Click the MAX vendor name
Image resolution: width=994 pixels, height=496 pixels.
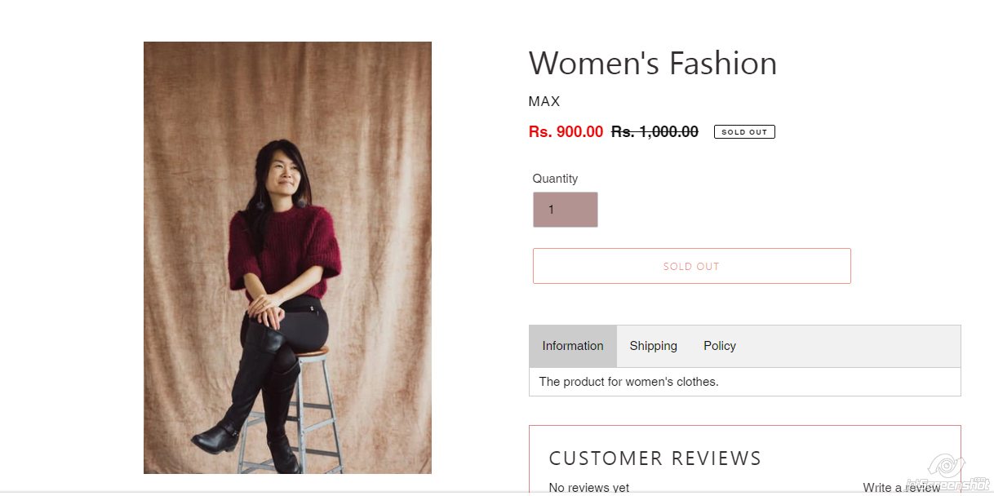(544, 102)
